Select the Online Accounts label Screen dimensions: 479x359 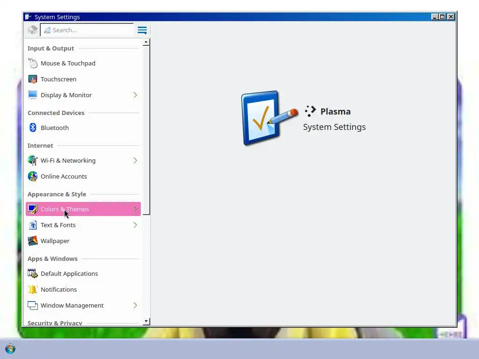pyautogui.click(x=64, y=176)
